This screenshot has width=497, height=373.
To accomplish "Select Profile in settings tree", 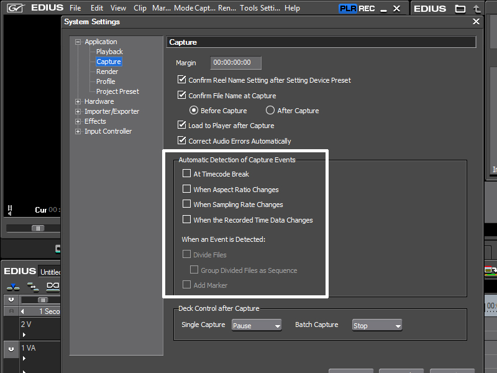I will (106, 81).
